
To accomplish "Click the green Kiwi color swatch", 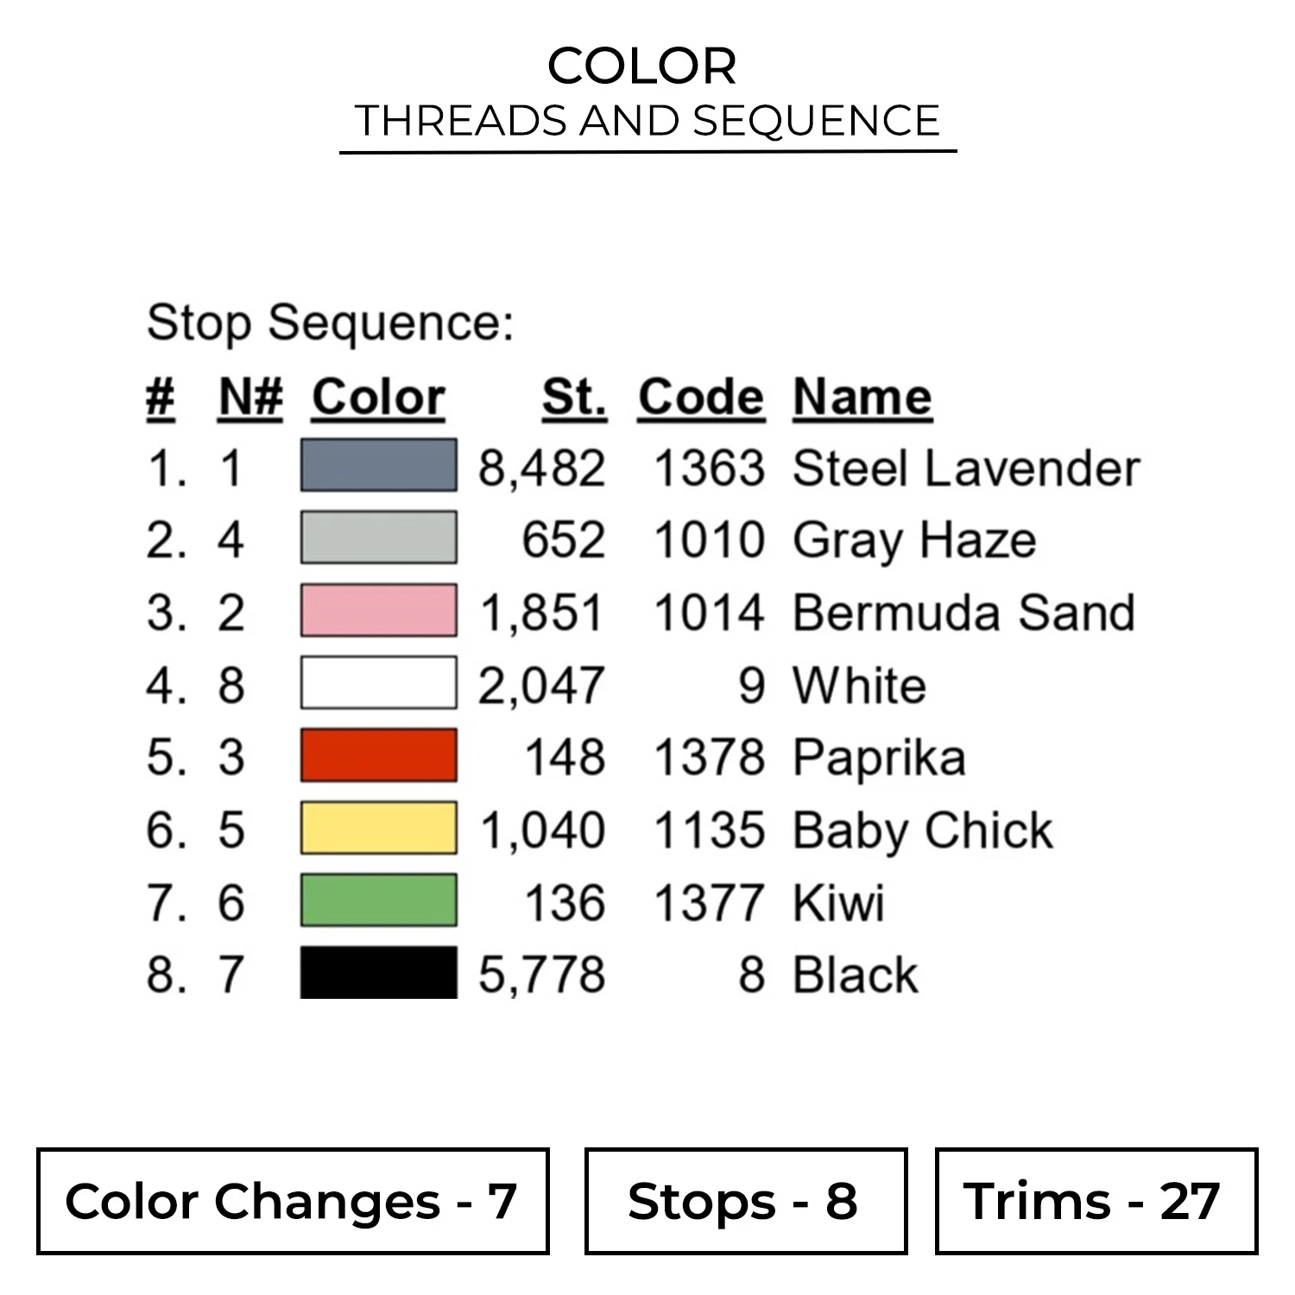I will coord(378,901).
